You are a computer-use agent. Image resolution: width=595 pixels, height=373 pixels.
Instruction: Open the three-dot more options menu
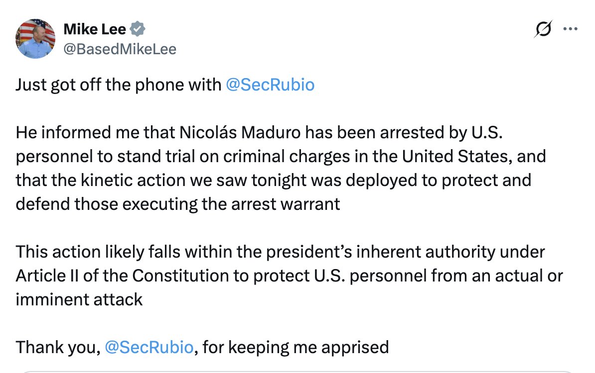[570, 29]
